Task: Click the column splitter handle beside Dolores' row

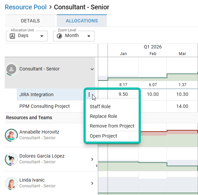Action: pyautogui.click(x=96, y=166)
